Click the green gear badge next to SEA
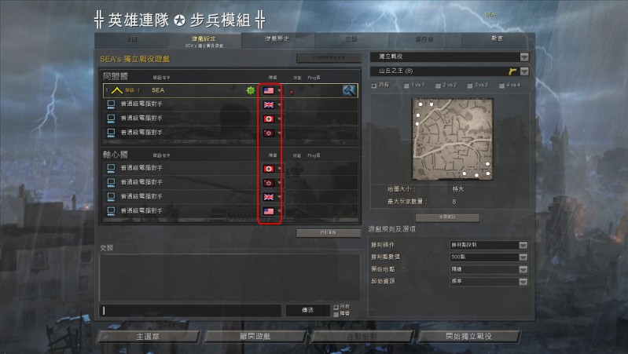The width and height of the screenshot is (628, 354). pyautogui.click(x=251, y=90)
